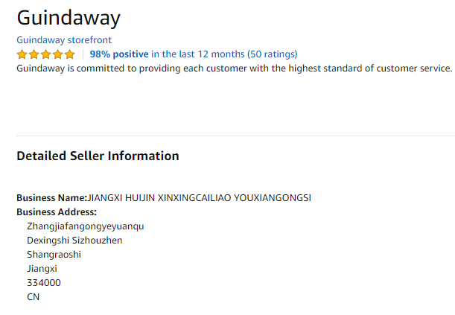Image resolution: width=455 pixels, height=315 pixels.
Task: Click the 98% positive feedback text
Action: 119,54
